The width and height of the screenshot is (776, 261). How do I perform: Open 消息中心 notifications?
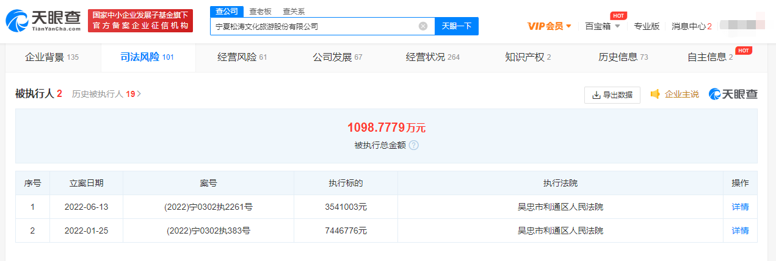(691, 26)
